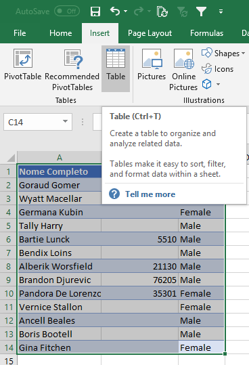
Task: Click the Pictures insert button
Action: [152, 65]
